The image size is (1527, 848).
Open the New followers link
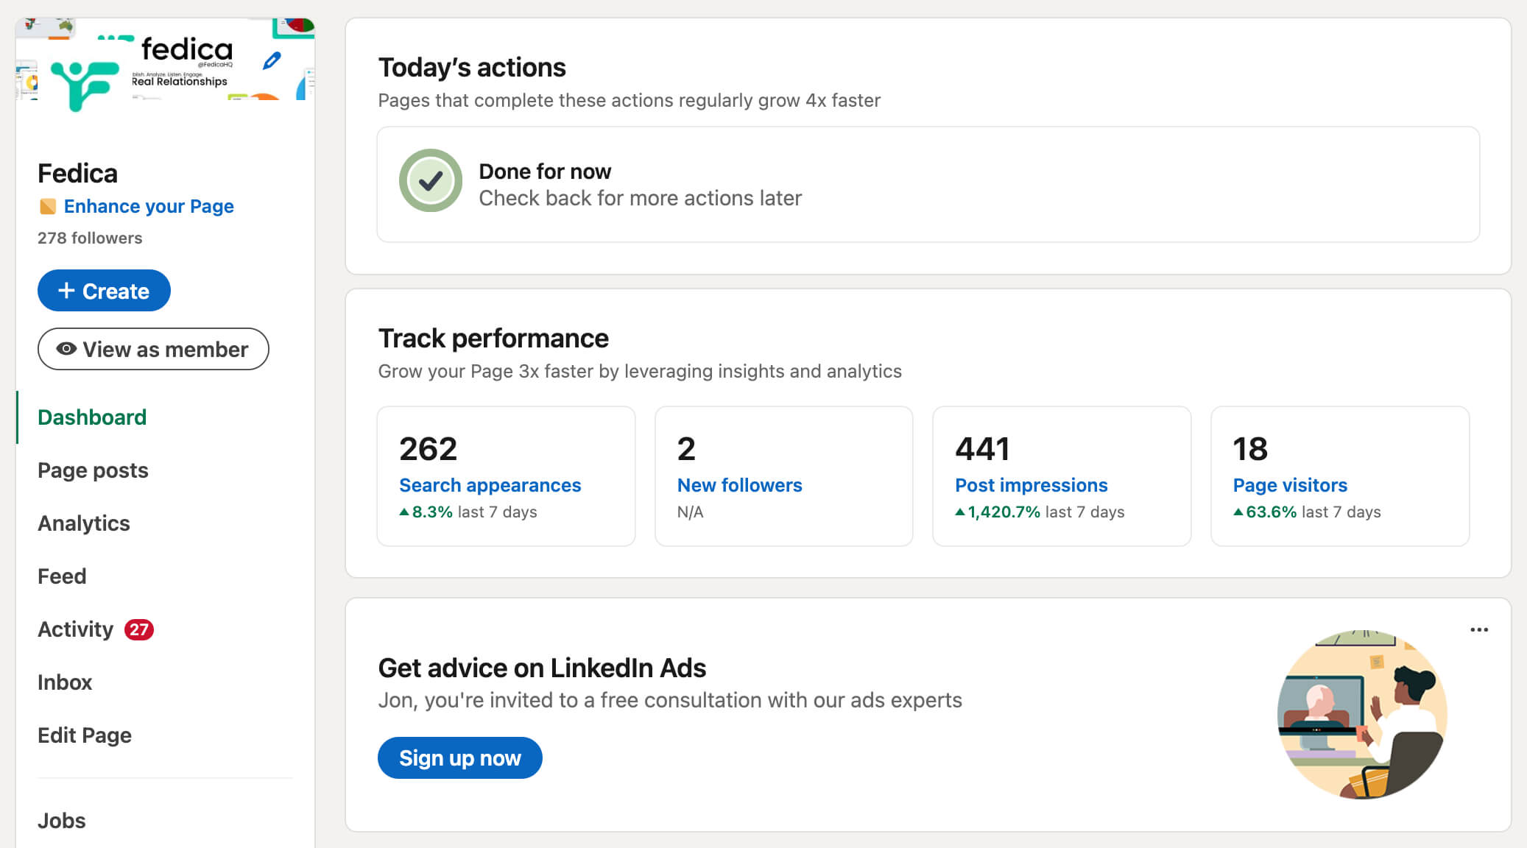point(739,485)
